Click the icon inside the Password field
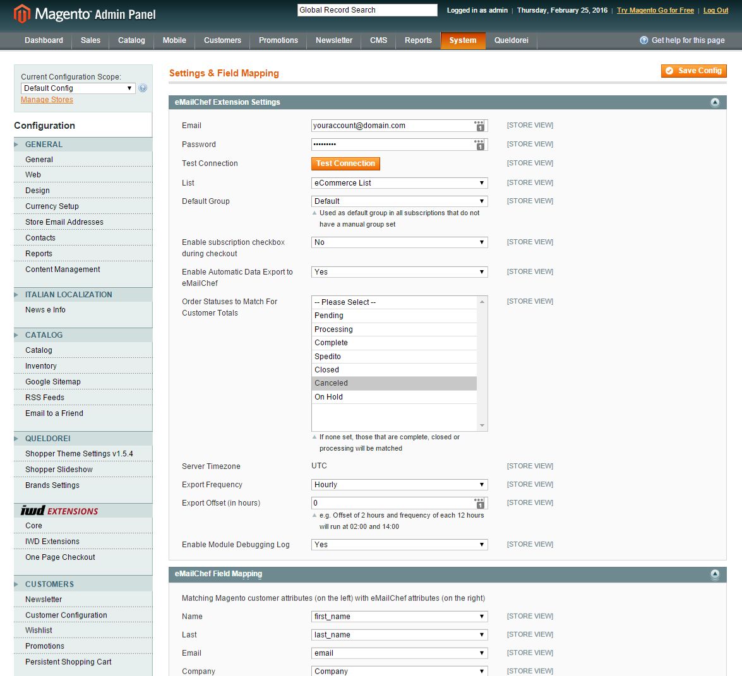The width and height of the screenshot is (742, 676). pos(479,145)
